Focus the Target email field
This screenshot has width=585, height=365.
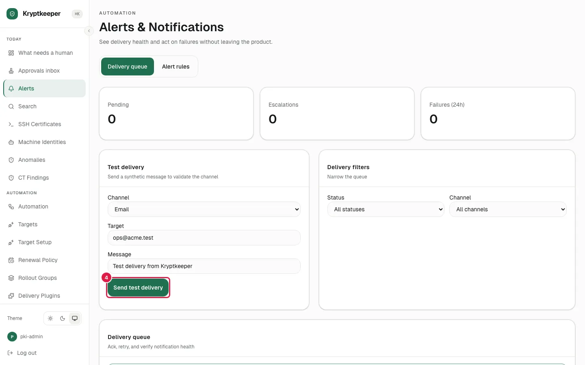tap(204, 238)
